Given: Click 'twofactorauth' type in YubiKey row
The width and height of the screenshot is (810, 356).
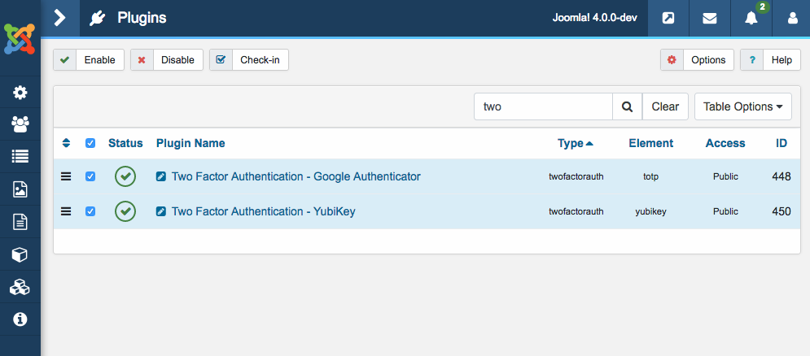Looking at the screenshot, I should pyautogui.click(x=576, y=211).
